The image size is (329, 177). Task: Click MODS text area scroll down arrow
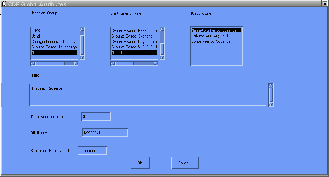click(271, 104)
